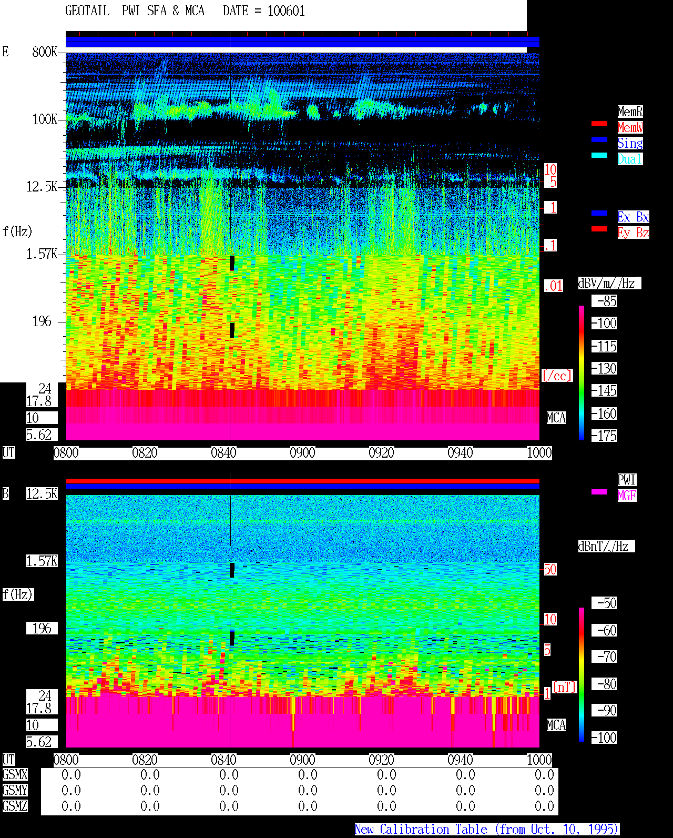Click the GSMX row label
The image size is (673, 838).
pyautogui.click(x=15, y=775)
